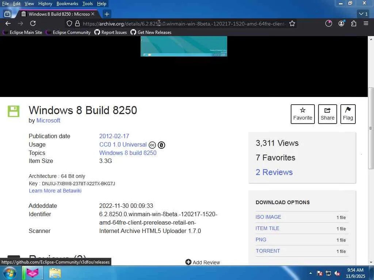The image size is (374, 280).
Task: Open the network tray icon
Action: [328, 273]
